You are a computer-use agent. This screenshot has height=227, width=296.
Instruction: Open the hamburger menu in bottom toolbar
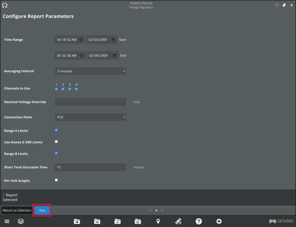point(7,222)
